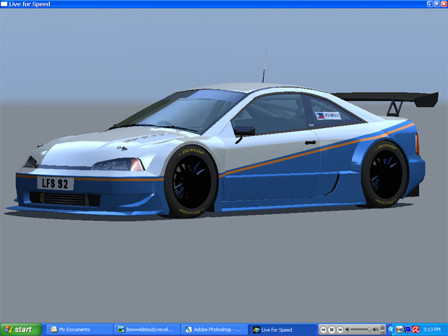Minimize the Live for Speed window
The height and width of the screenshot is (336, 448).
tap(430, 3)
